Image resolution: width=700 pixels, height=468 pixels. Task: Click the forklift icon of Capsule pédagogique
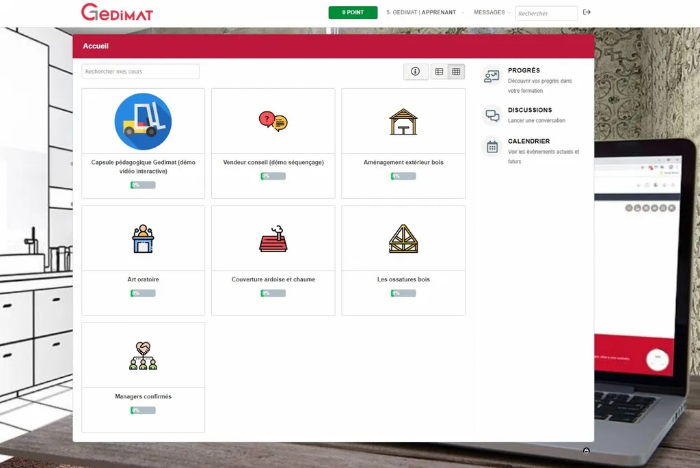click(143, 122)
